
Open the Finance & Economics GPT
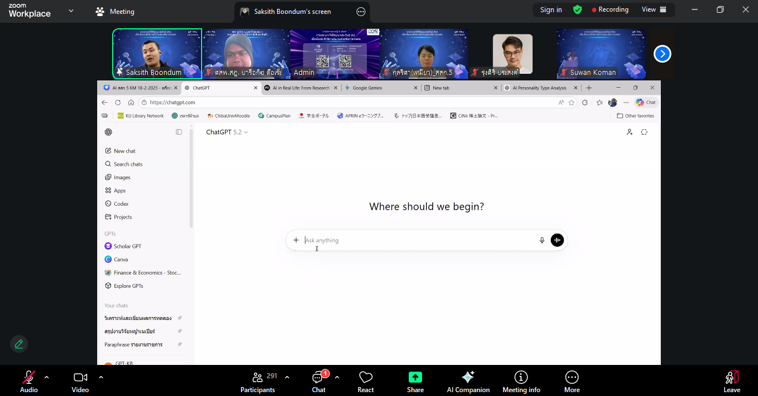pos(143,273)
